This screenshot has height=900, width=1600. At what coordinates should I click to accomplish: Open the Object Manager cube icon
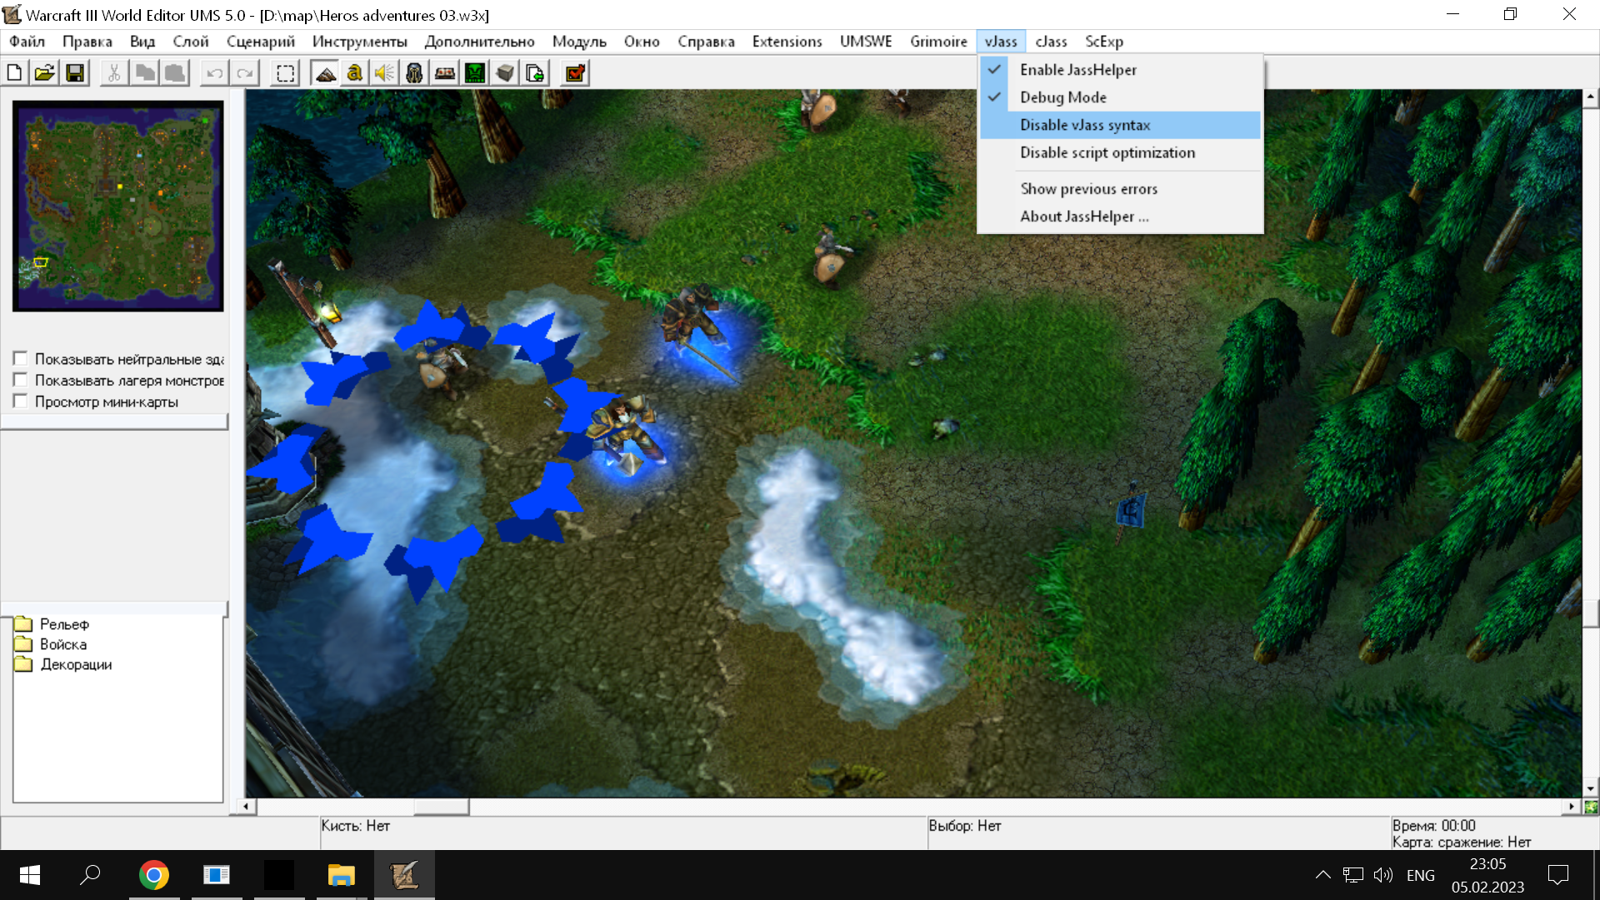[505, 73]
